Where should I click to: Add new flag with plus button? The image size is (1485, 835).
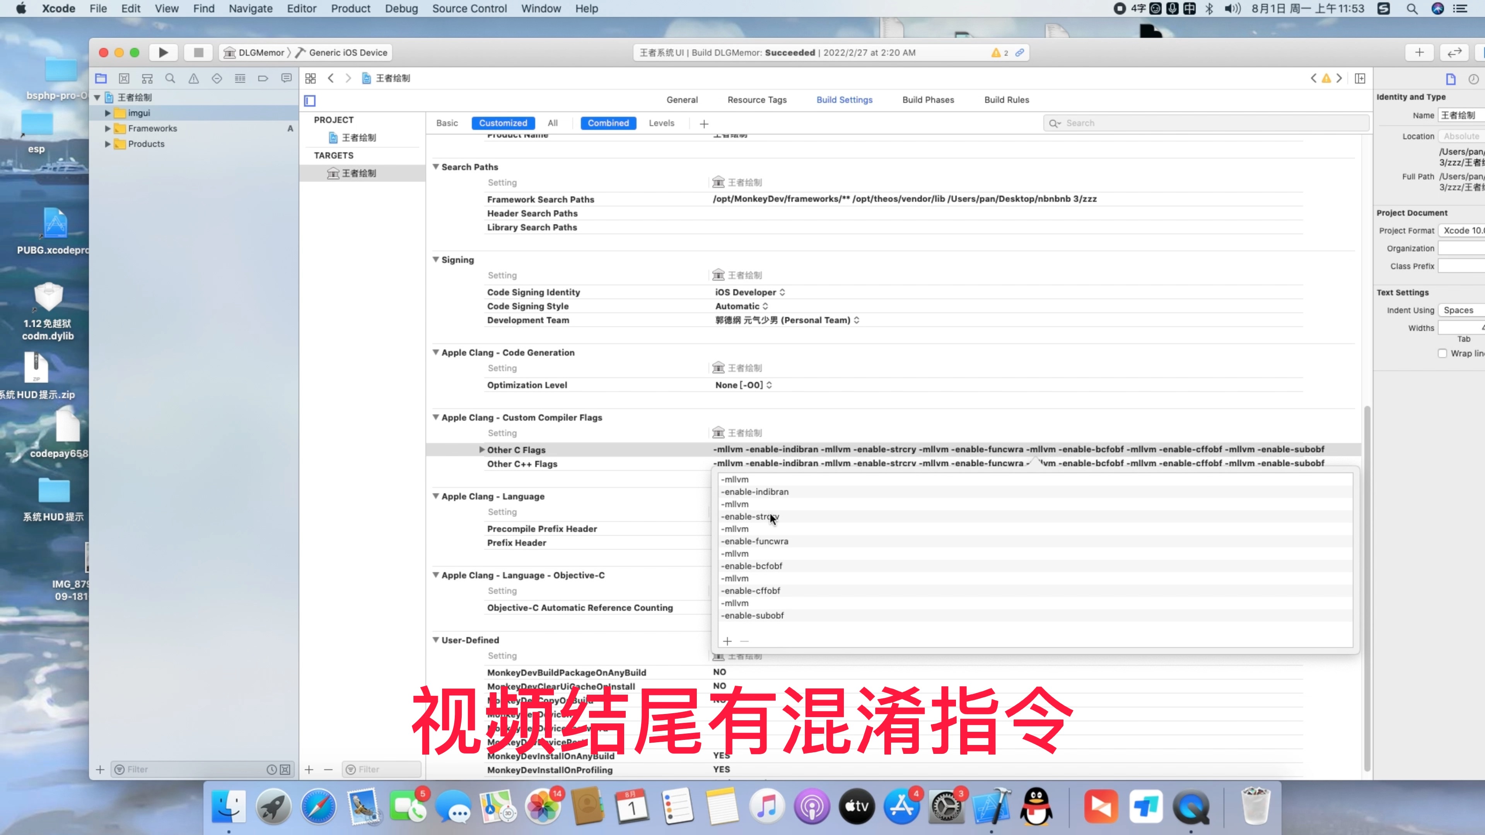[x=727, y=641]
